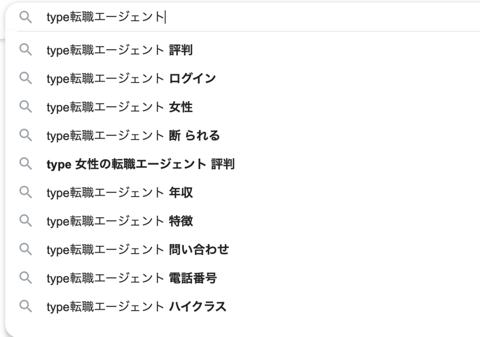Click magnifier icon beside 年収 suggestion
The height and width of the screenshot is (337, 480).
coord(25,192)
